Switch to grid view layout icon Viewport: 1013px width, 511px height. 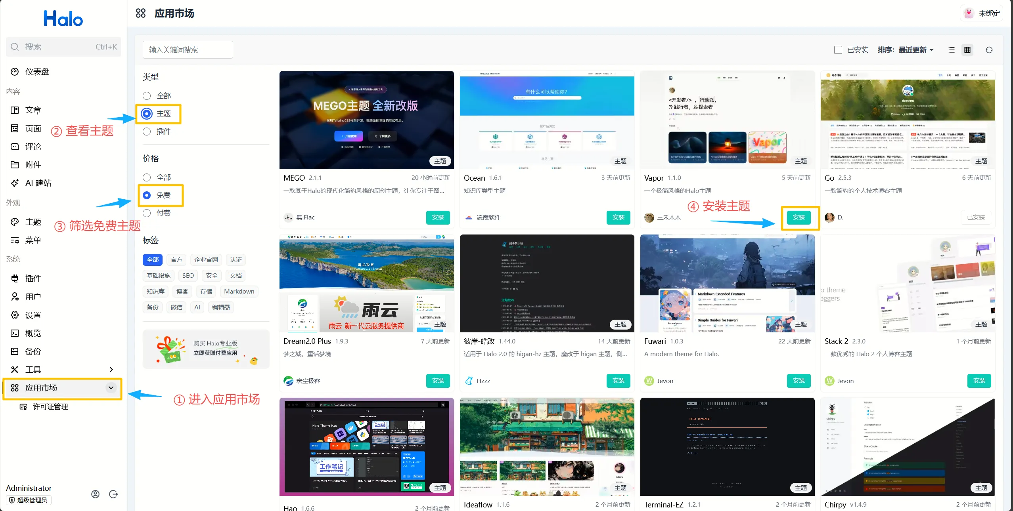click(x=967, y=50)
